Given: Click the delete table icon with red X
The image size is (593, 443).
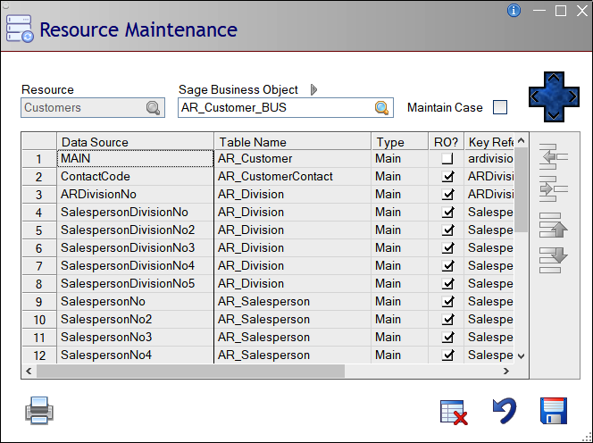Looking at the screenshot, I should [454, 412].
